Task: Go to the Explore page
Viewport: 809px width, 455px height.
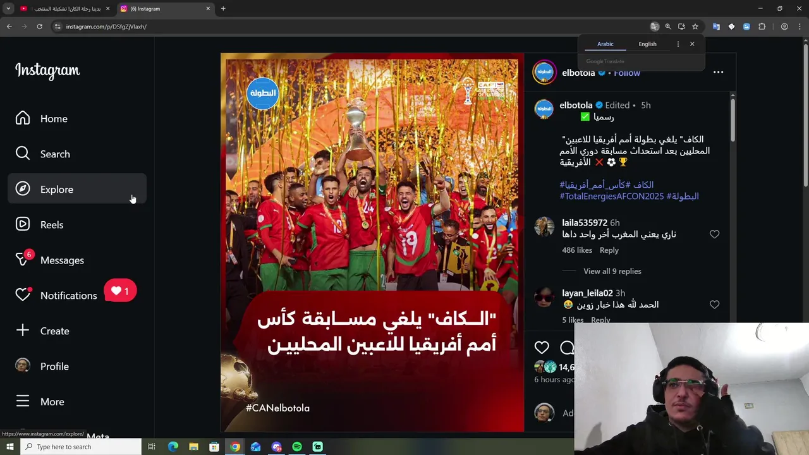Action: (76, 190)
